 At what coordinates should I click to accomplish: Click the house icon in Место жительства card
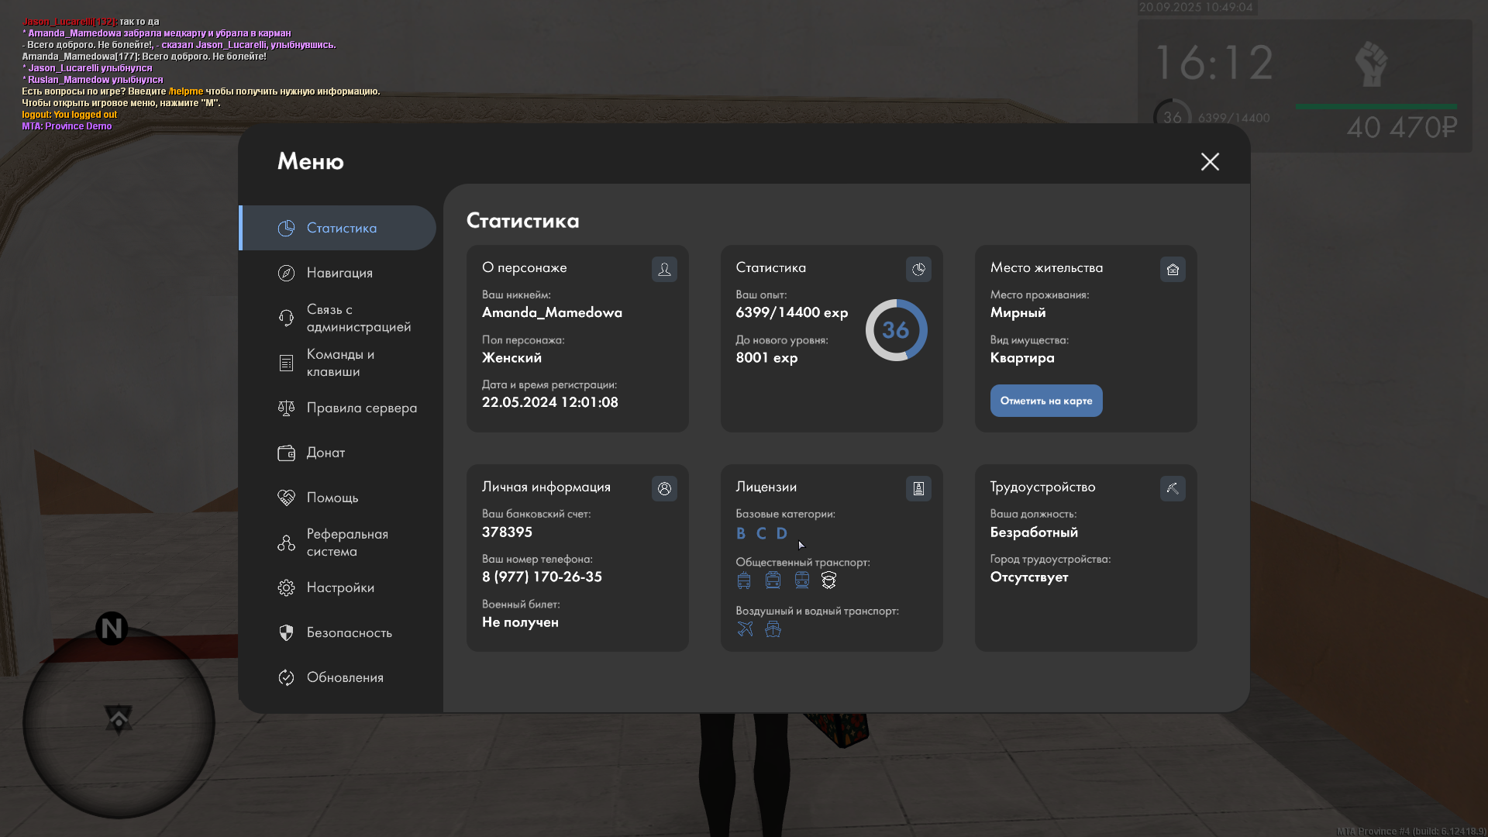point(1173,269)
